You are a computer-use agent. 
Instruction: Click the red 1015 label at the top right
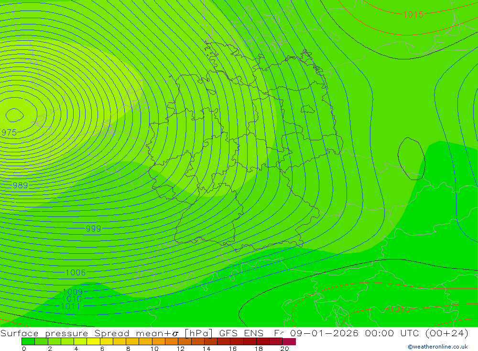(x=413, y=14)
